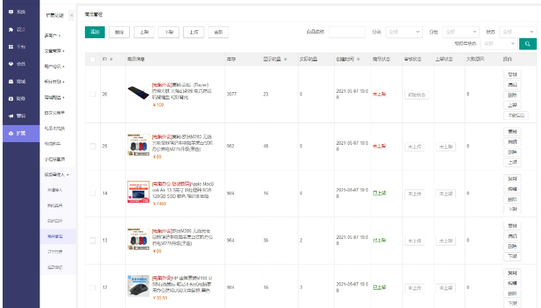Viewport: 541px width, 308px height.
Task: Open 设计 in the dark sidebar
Action: point(21,29)
